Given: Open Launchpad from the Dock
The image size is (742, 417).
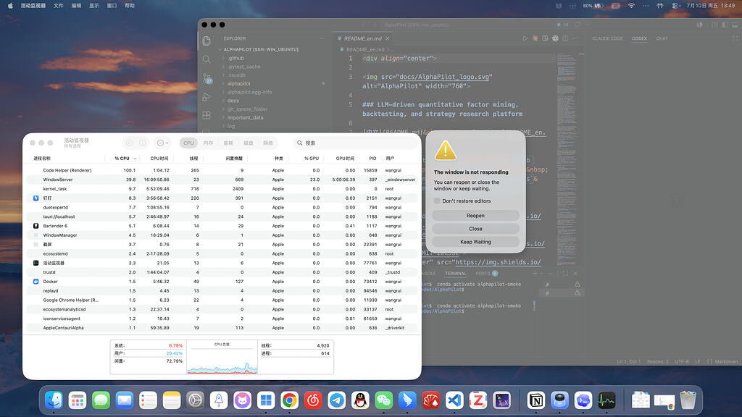Looking at the screenshot, I should (77, 400).
